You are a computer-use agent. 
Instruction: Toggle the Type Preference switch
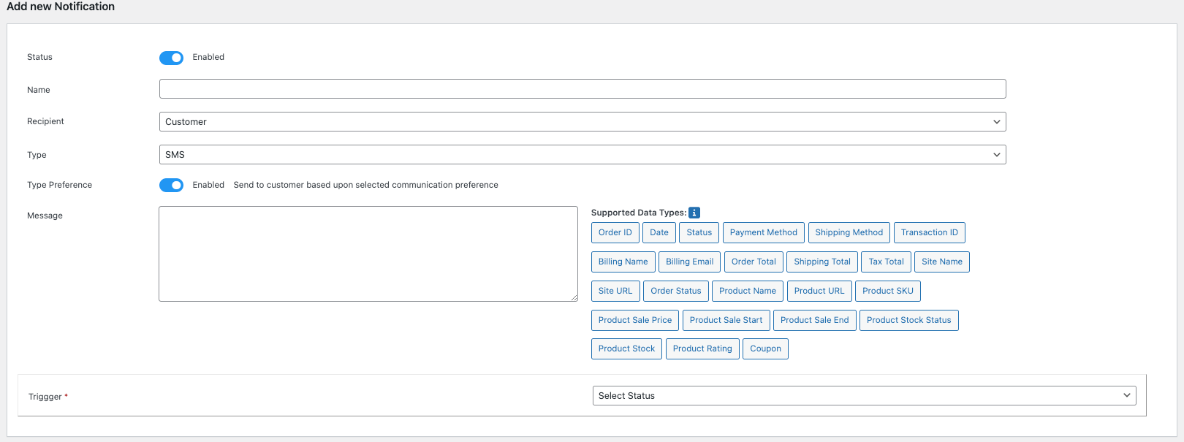(171, 185)
